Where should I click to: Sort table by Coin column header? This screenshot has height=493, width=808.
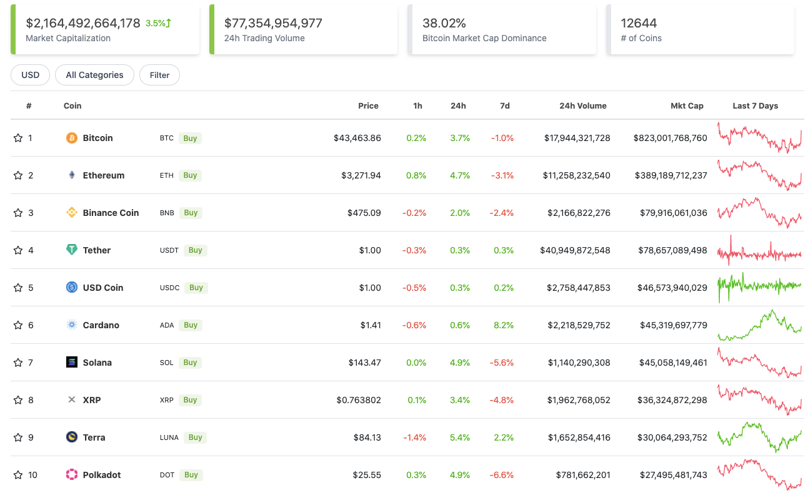(x=72, y=105)
